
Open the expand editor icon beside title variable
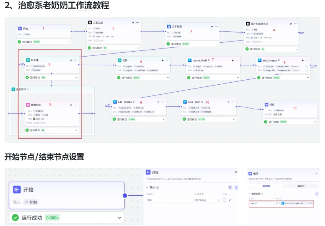click(x=230, y=200)
